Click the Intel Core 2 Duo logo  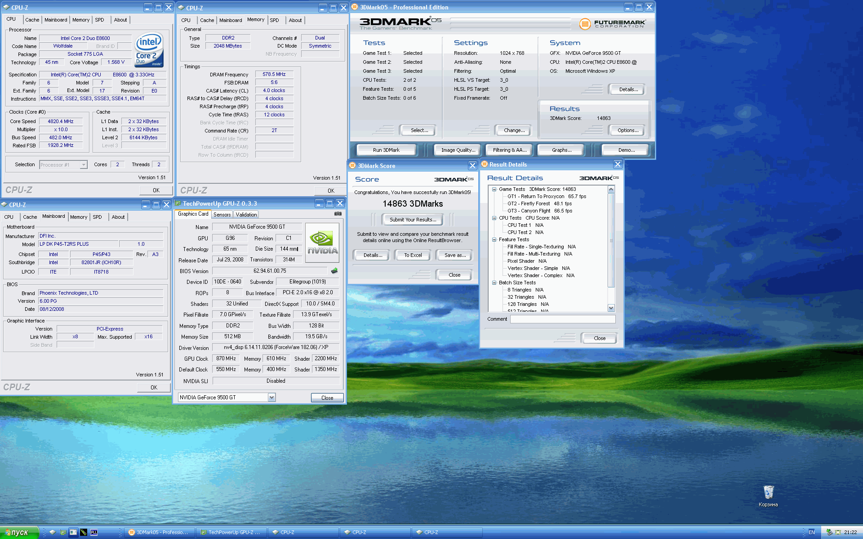click(149, 50)
